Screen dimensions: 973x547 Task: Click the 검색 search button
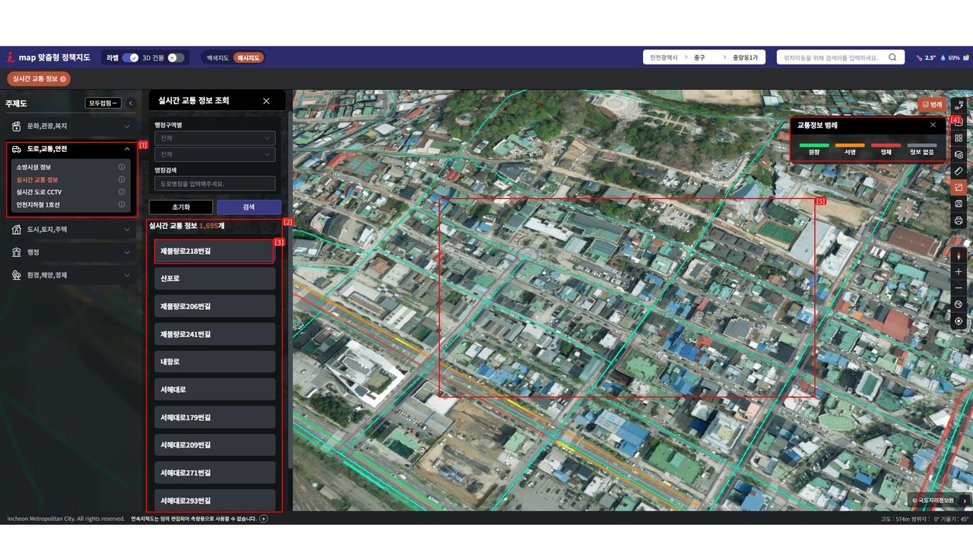click(249, 207)
